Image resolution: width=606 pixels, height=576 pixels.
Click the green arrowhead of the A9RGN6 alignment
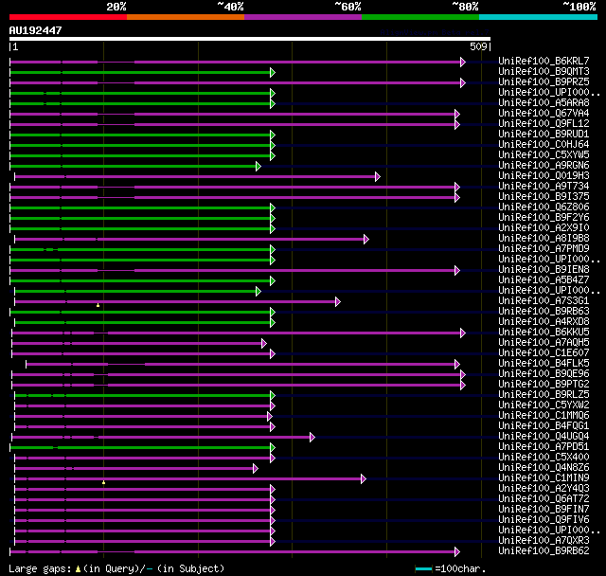click(258, 166)
